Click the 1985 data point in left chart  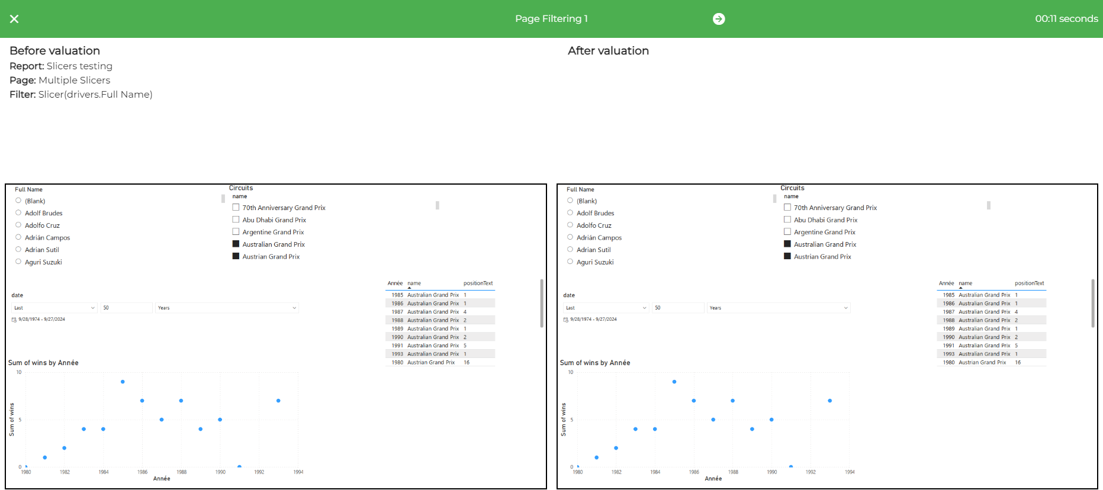(123, 382)
